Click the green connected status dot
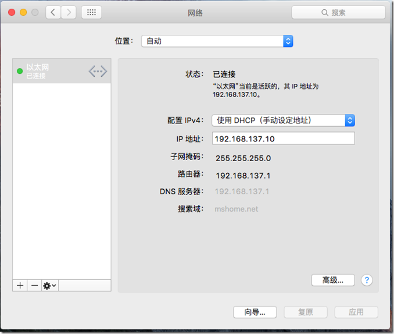Image resolution: width=394 pixels, height=334 pixels. [x=20, y=72]
